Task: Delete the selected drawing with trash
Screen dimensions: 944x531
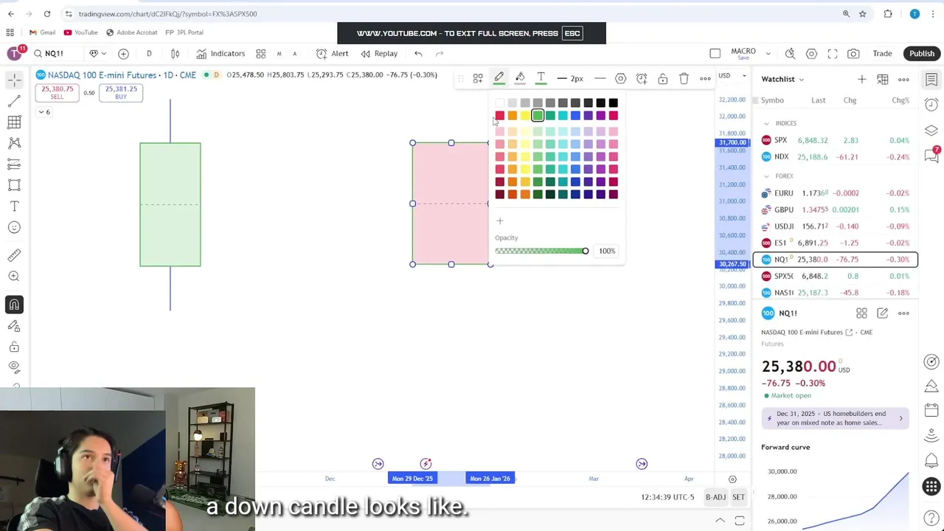Action: [684, 78]
